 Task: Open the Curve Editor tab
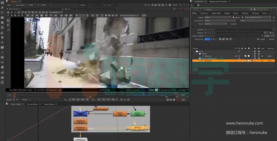click(x=32, y=104)
